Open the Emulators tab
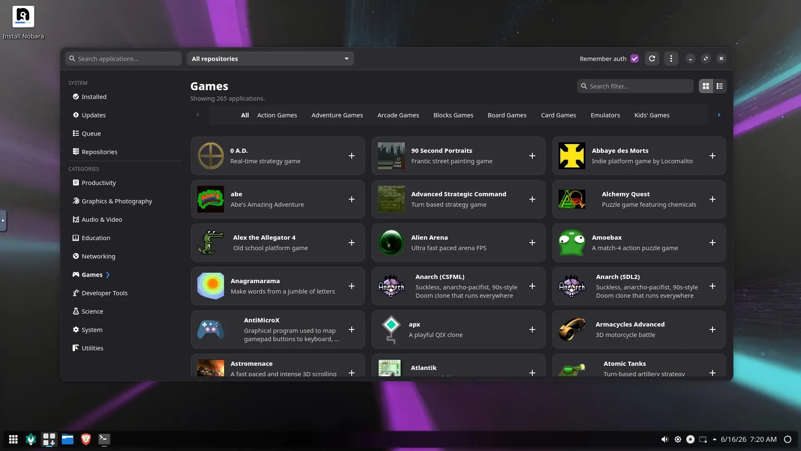The image size is (801, 451). pyautogui.click(x=605, y=115)
